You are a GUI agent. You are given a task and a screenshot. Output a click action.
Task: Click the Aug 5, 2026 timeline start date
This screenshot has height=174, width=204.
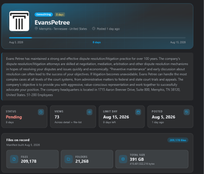16,42
